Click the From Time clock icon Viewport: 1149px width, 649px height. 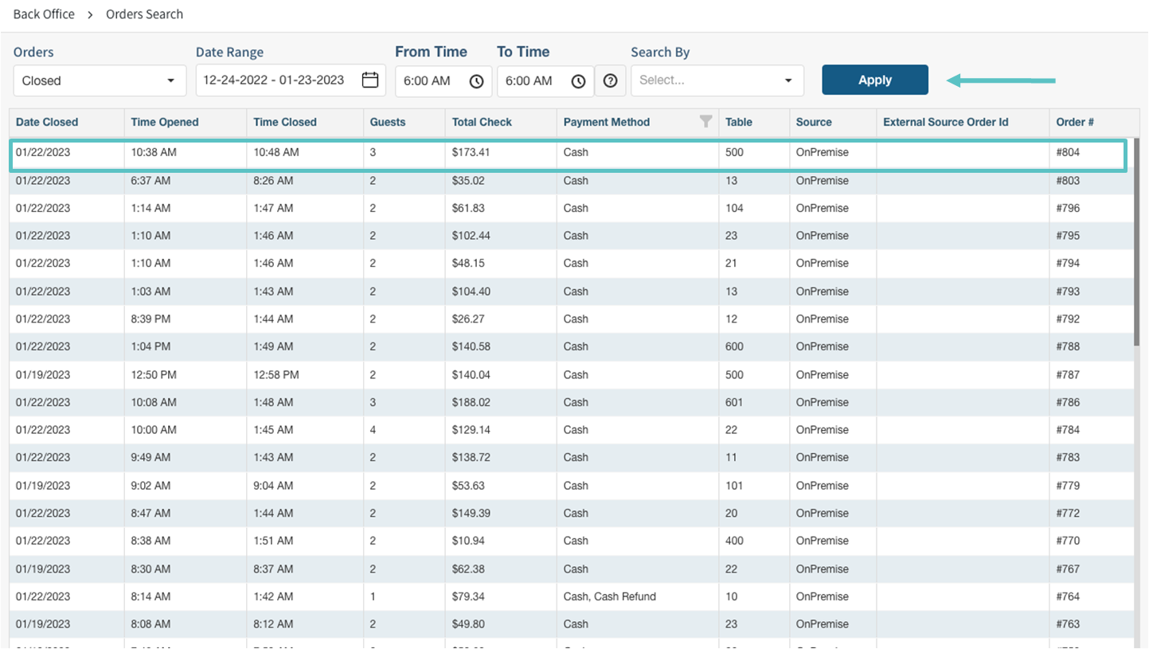tap(476, 81)
